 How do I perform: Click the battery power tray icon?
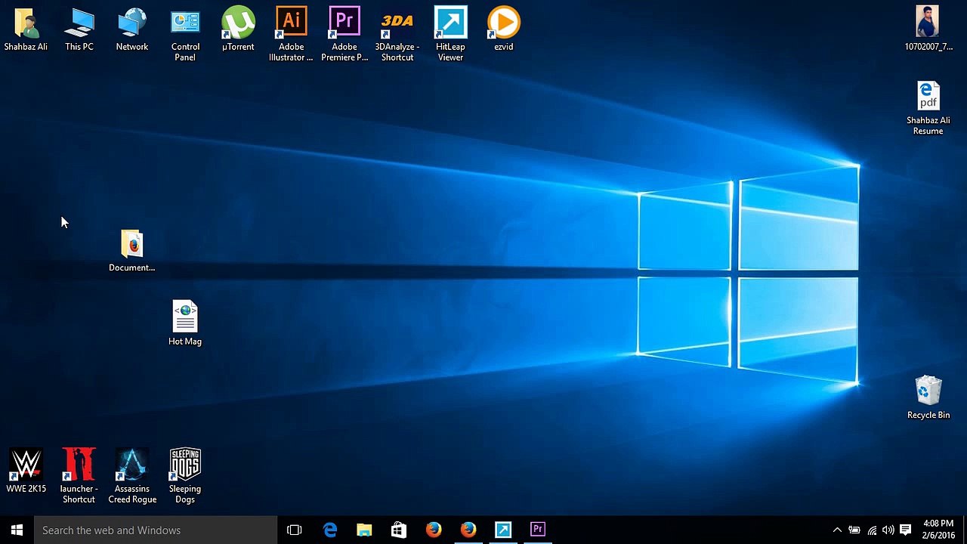coord(854,530)
